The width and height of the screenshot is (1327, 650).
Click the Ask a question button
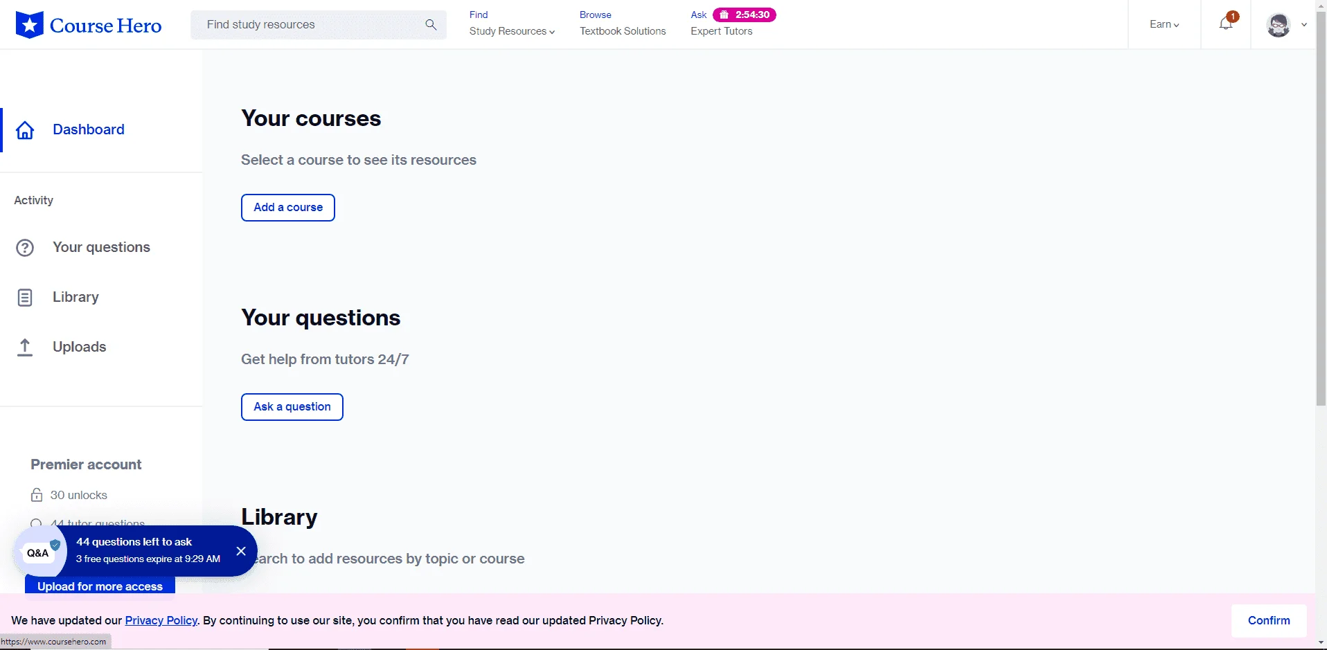point(292,407)
